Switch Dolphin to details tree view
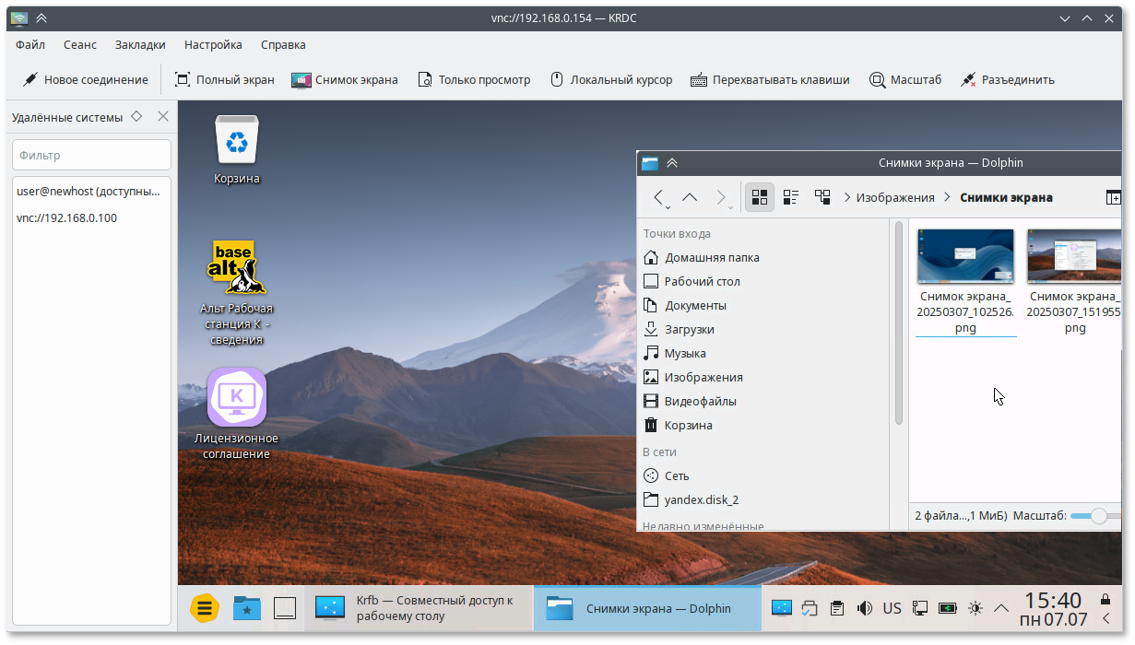 click(x=822, y=197)
